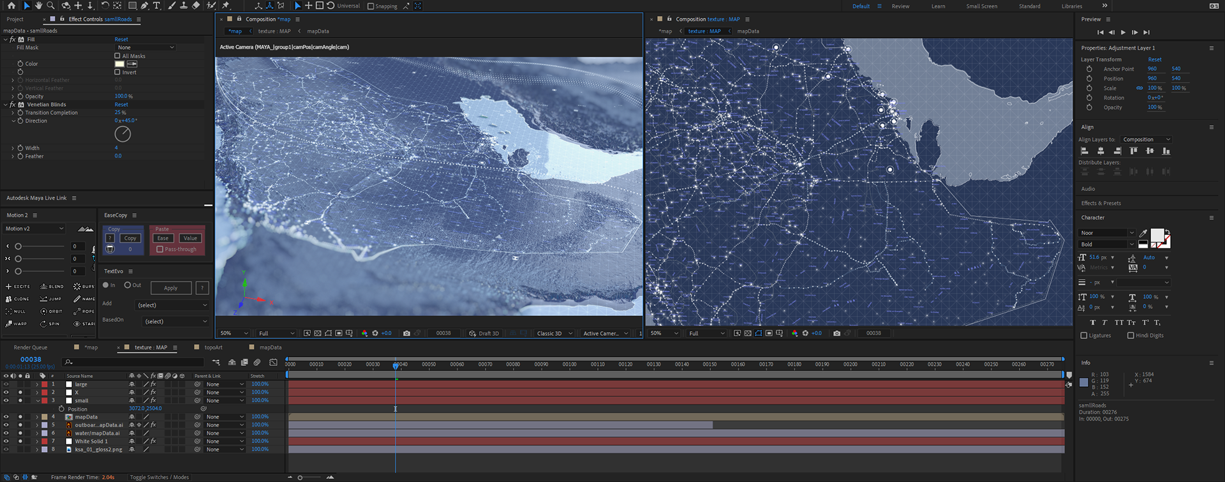Select the Hand tool in the toolbar
Screen dimensions: 1225x482
click(38, 6)
